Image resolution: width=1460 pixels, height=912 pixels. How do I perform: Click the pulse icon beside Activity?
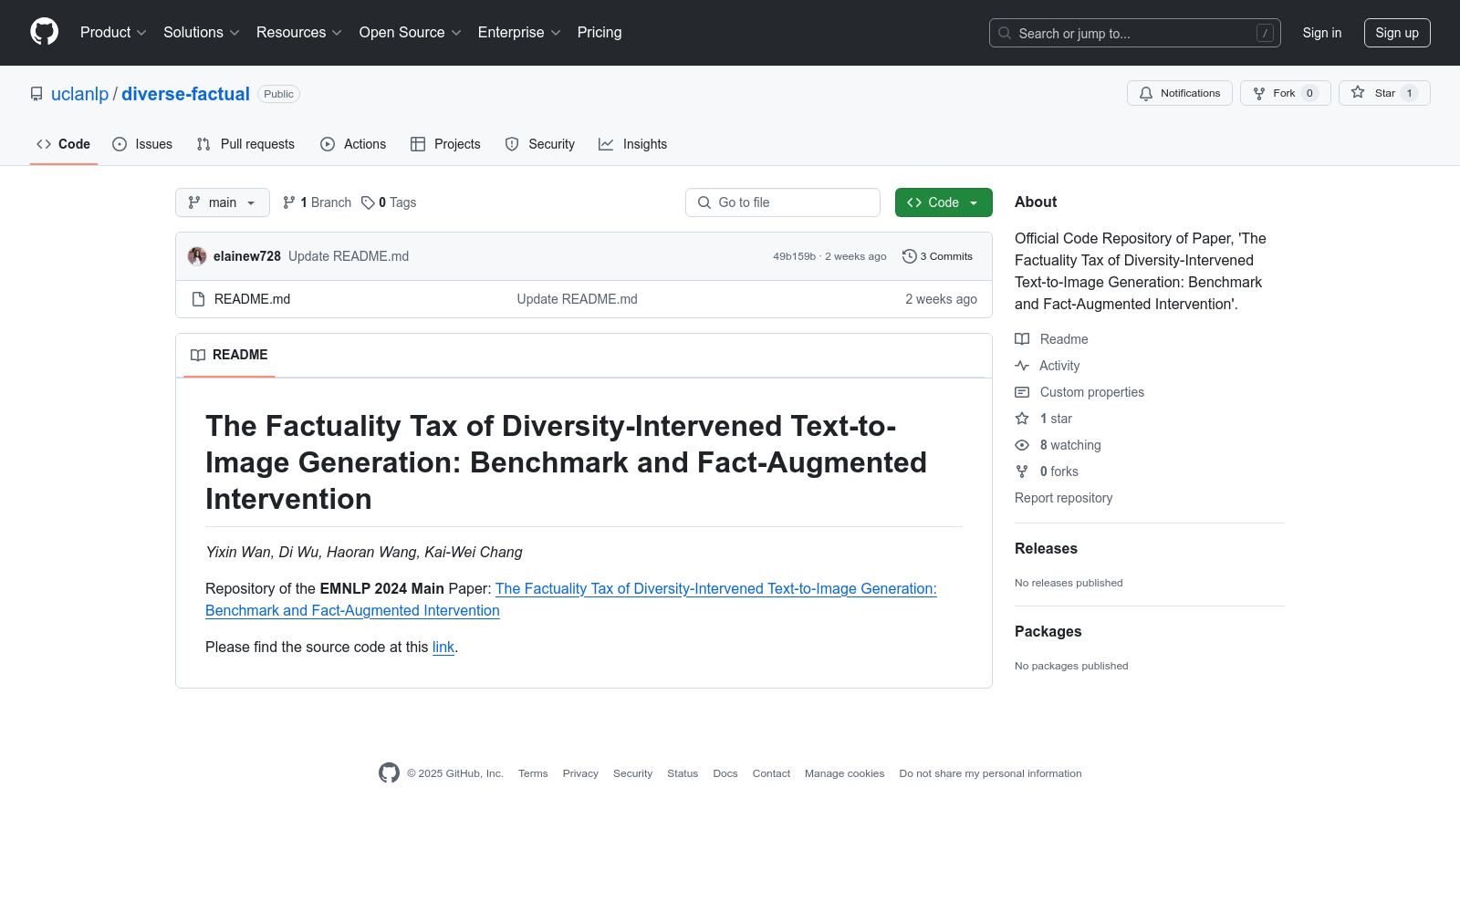(1022, 366)
